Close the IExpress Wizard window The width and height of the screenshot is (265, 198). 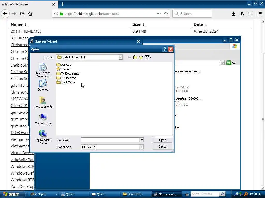coord(138,42)
